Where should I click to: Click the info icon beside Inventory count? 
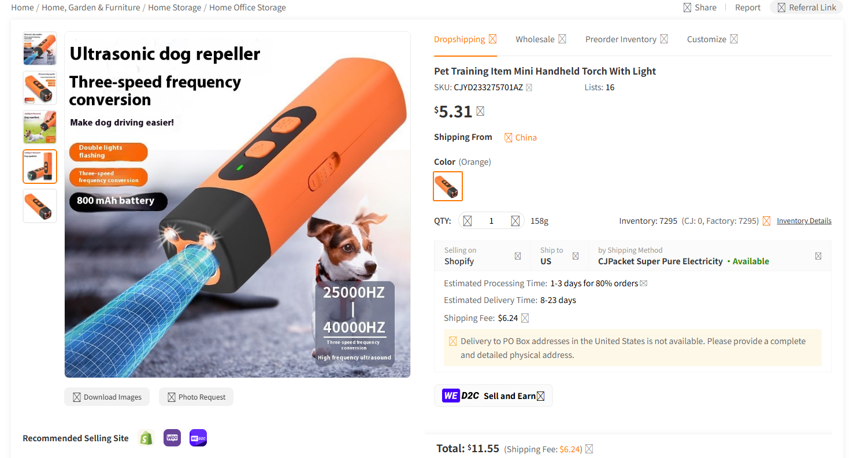point(766,221)
